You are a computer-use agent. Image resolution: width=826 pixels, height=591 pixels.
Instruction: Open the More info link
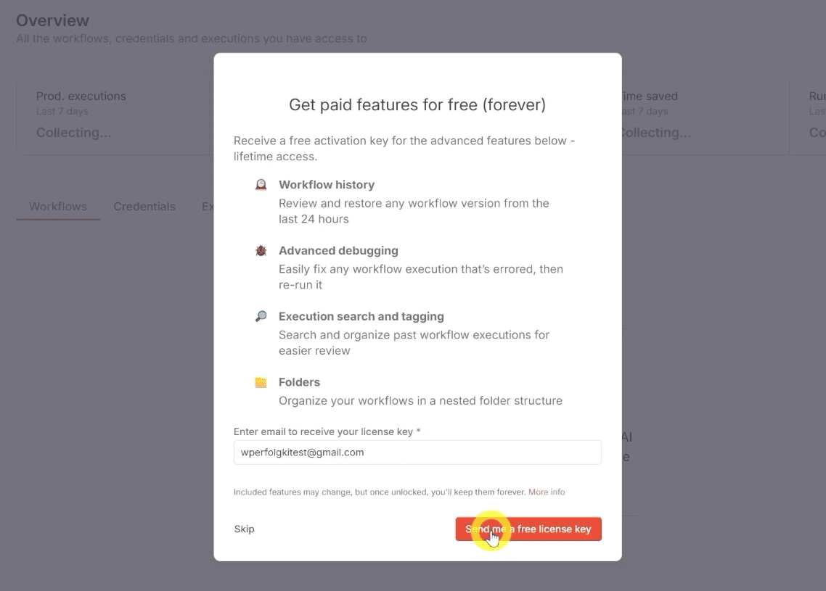coord(546,492)
